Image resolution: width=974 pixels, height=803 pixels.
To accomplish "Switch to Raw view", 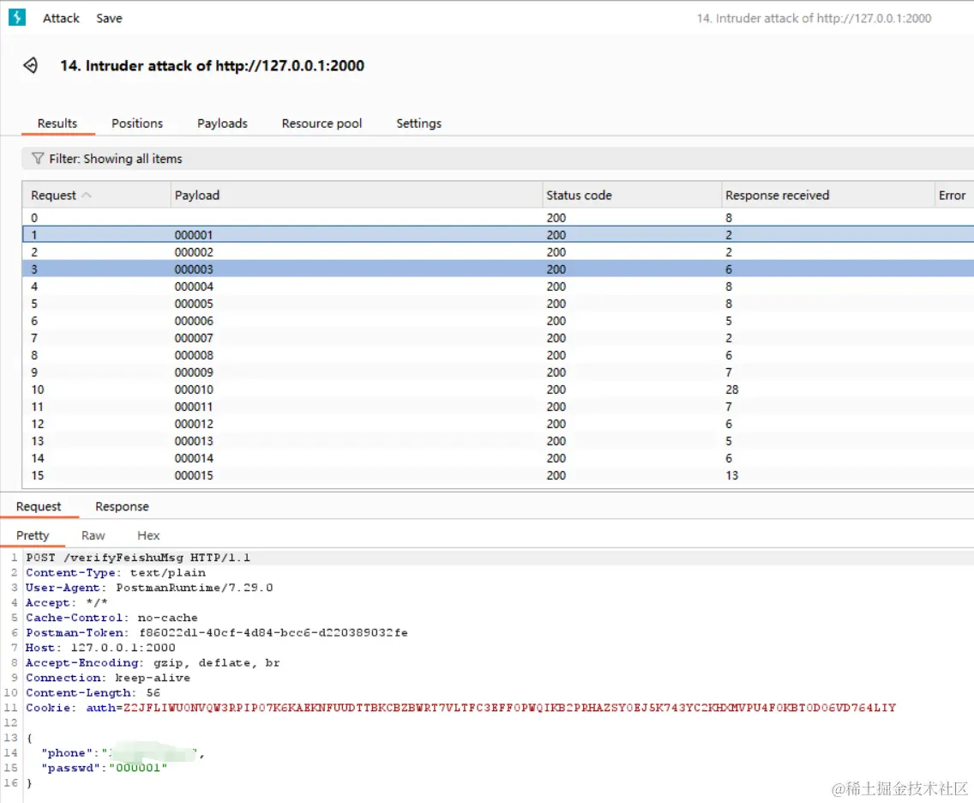I will click(93, 535).
